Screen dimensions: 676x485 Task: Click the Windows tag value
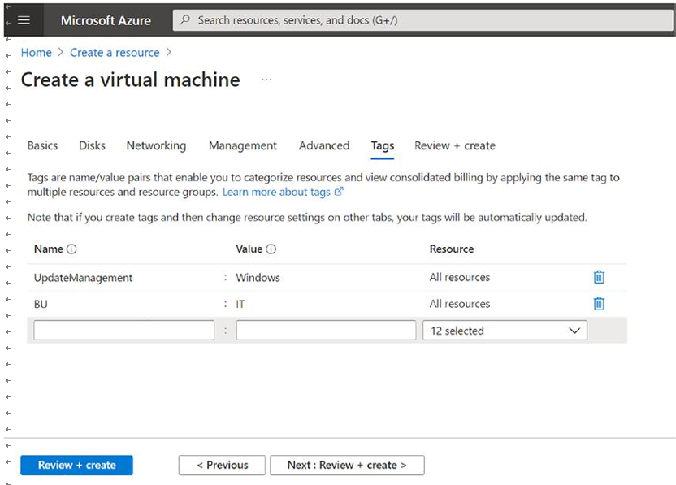point(258,278)
